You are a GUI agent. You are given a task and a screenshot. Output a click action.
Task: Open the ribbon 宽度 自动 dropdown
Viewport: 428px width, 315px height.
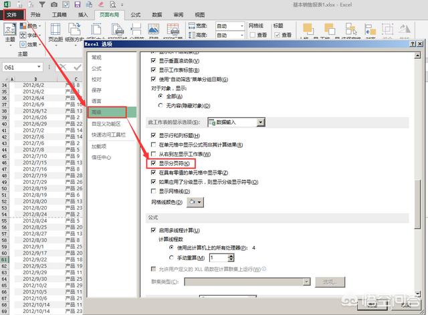pos(241,25)
